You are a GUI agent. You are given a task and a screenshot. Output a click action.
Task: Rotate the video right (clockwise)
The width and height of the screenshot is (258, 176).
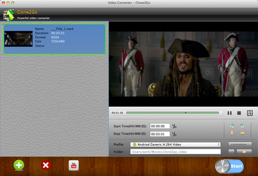point(242,126)
